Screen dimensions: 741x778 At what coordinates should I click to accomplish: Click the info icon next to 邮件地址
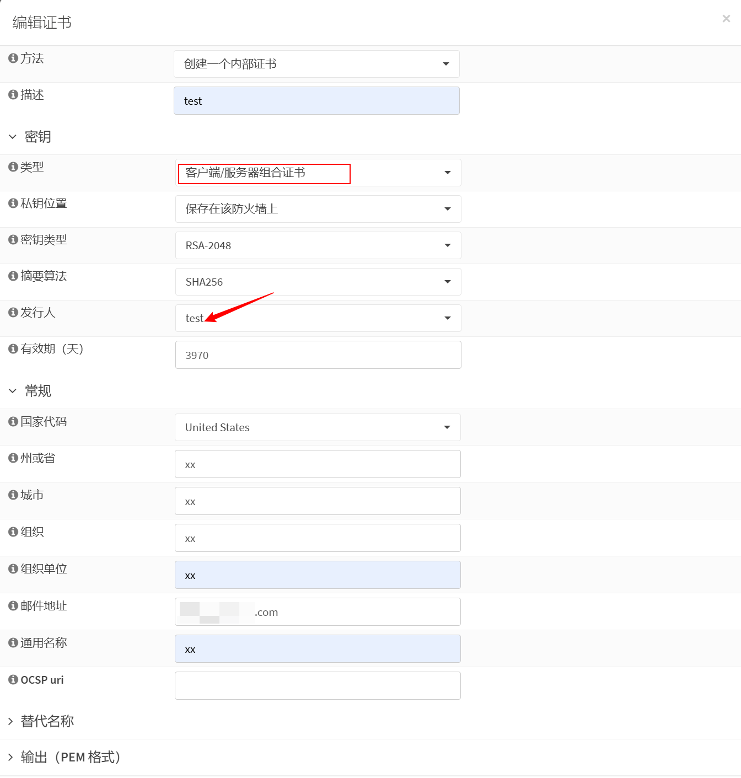tap(13, 606)
